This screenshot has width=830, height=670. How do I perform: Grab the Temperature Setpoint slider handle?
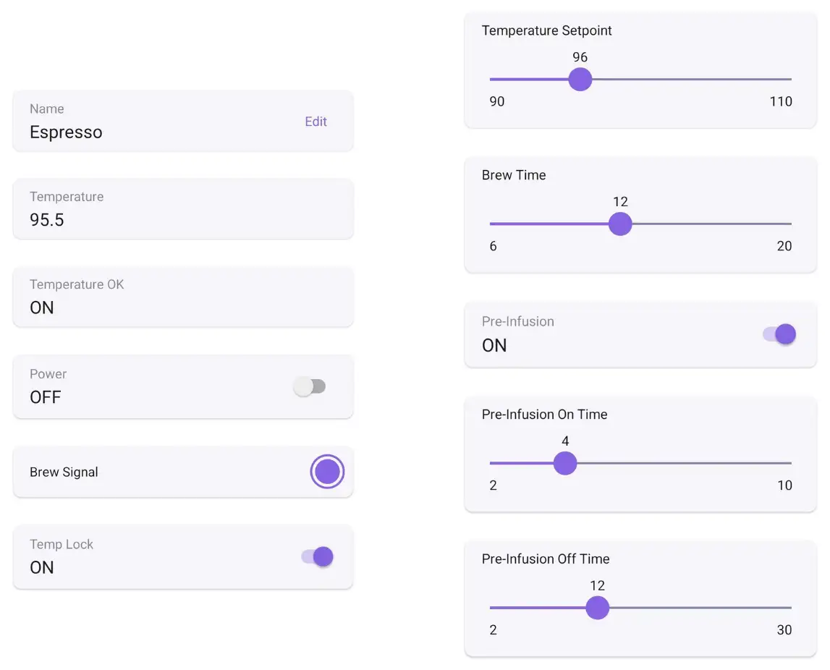click(x=580, y=79)
